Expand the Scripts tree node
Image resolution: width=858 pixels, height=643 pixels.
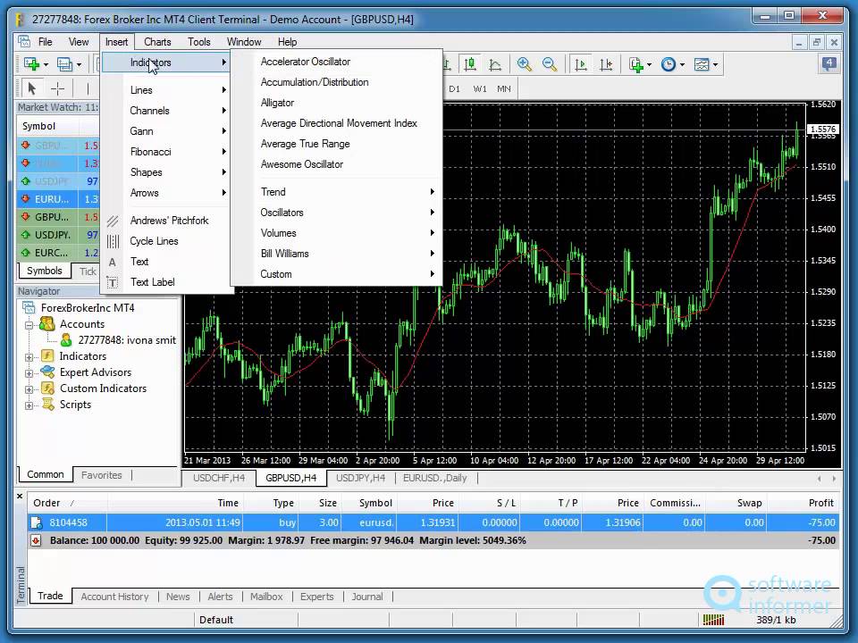click(x=29, y=405)
